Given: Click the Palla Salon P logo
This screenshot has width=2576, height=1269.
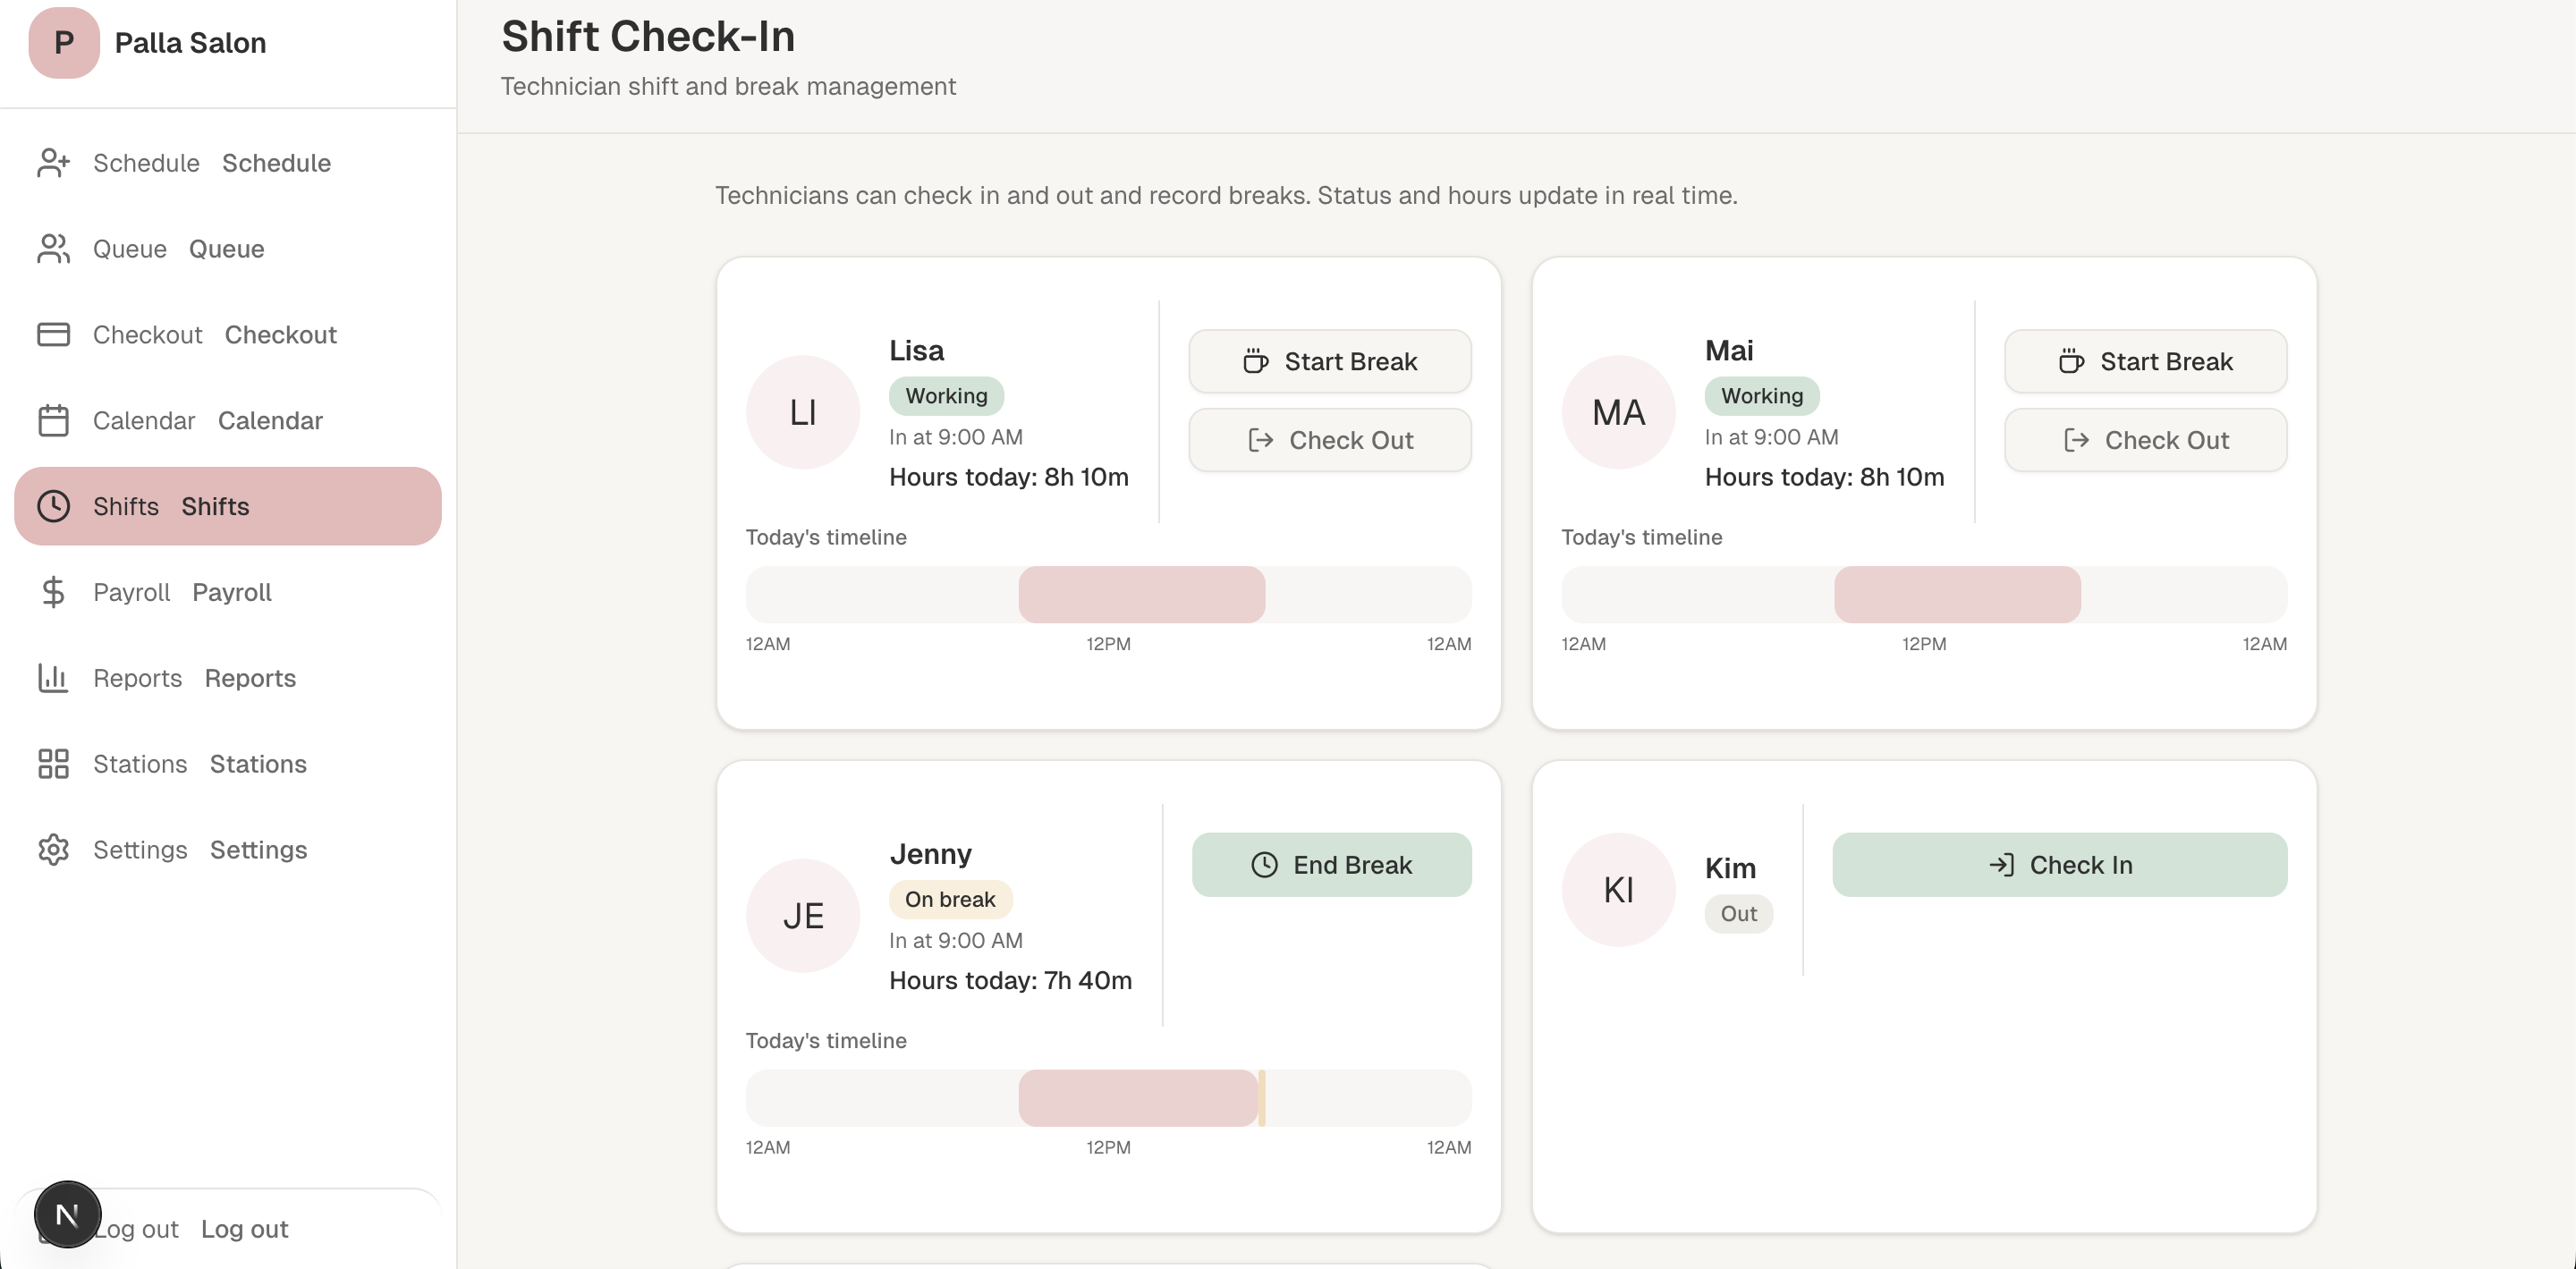Looking at the screenshot, I should pos(64,43).
